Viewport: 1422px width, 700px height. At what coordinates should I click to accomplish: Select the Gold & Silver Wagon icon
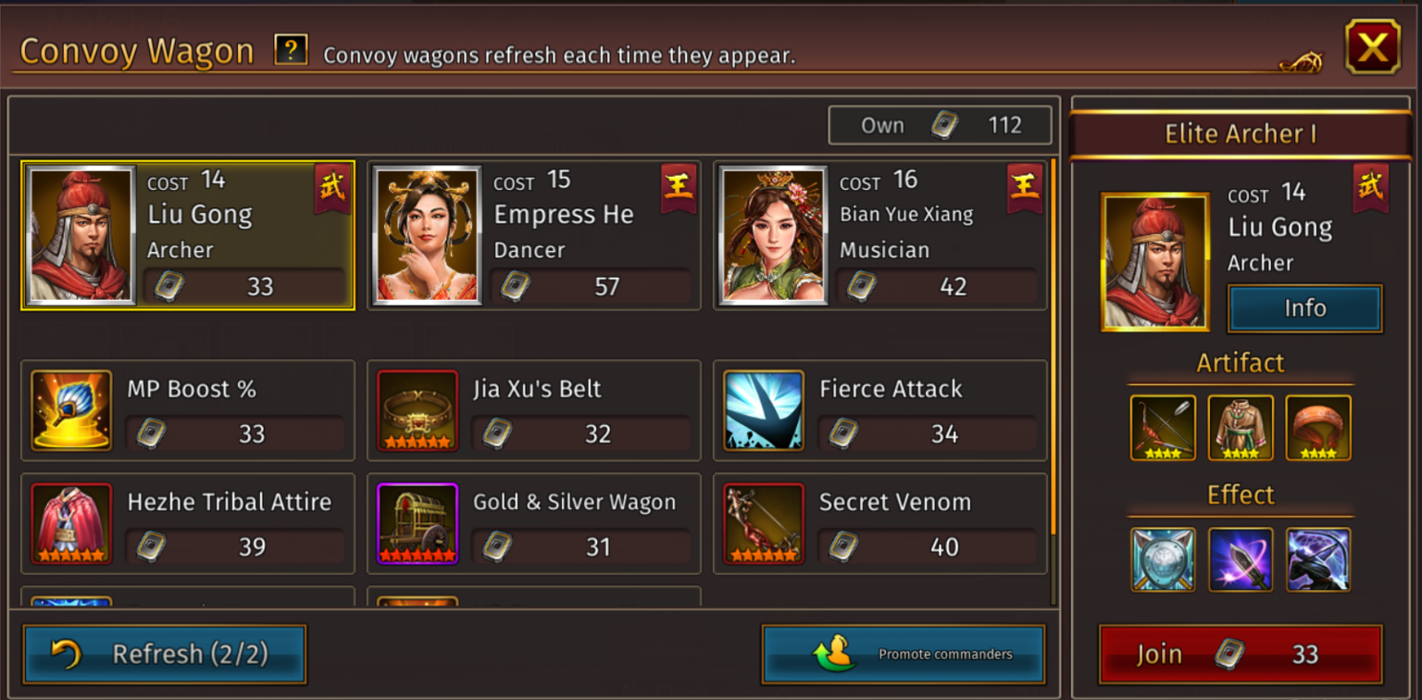click(418, 523)
